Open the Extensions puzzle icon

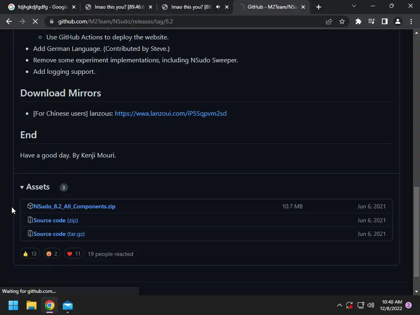[358, 21]
